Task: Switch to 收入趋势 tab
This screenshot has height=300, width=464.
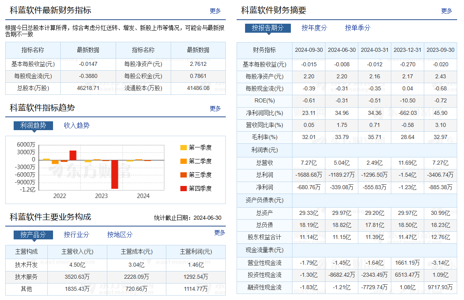Action: (77, 125)
